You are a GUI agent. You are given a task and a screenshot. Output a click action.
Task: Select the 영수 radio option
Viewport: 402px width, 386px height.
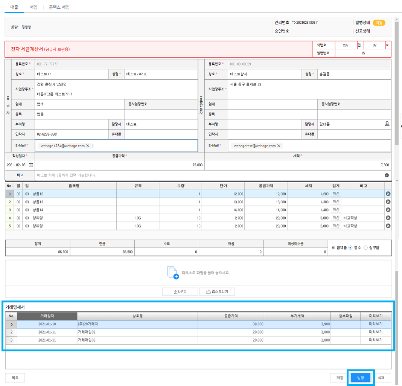[x=350, y=247]
